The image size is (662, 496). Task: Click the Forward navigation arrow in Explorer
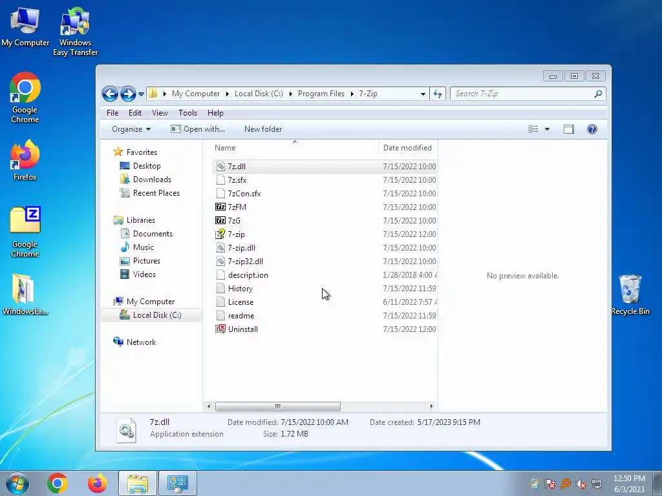(128, 94)
